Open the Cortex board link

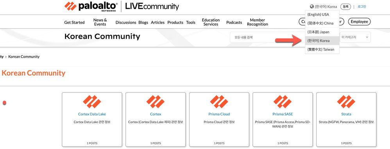click(156, 114)
